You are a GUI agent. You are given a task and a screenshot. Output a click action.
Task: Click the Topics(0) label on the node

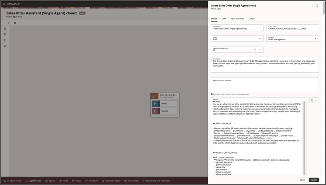pyautogui.click(x=164, y=111)
